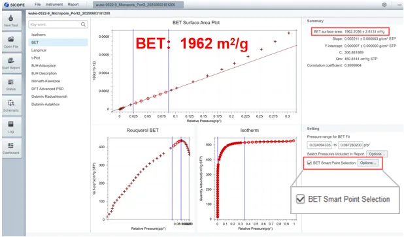Image resolution: width=404 pixels, height=237 pixels.
Task: Open the Instrument menu
Action: pyautogui.click(x=54, y=5)
